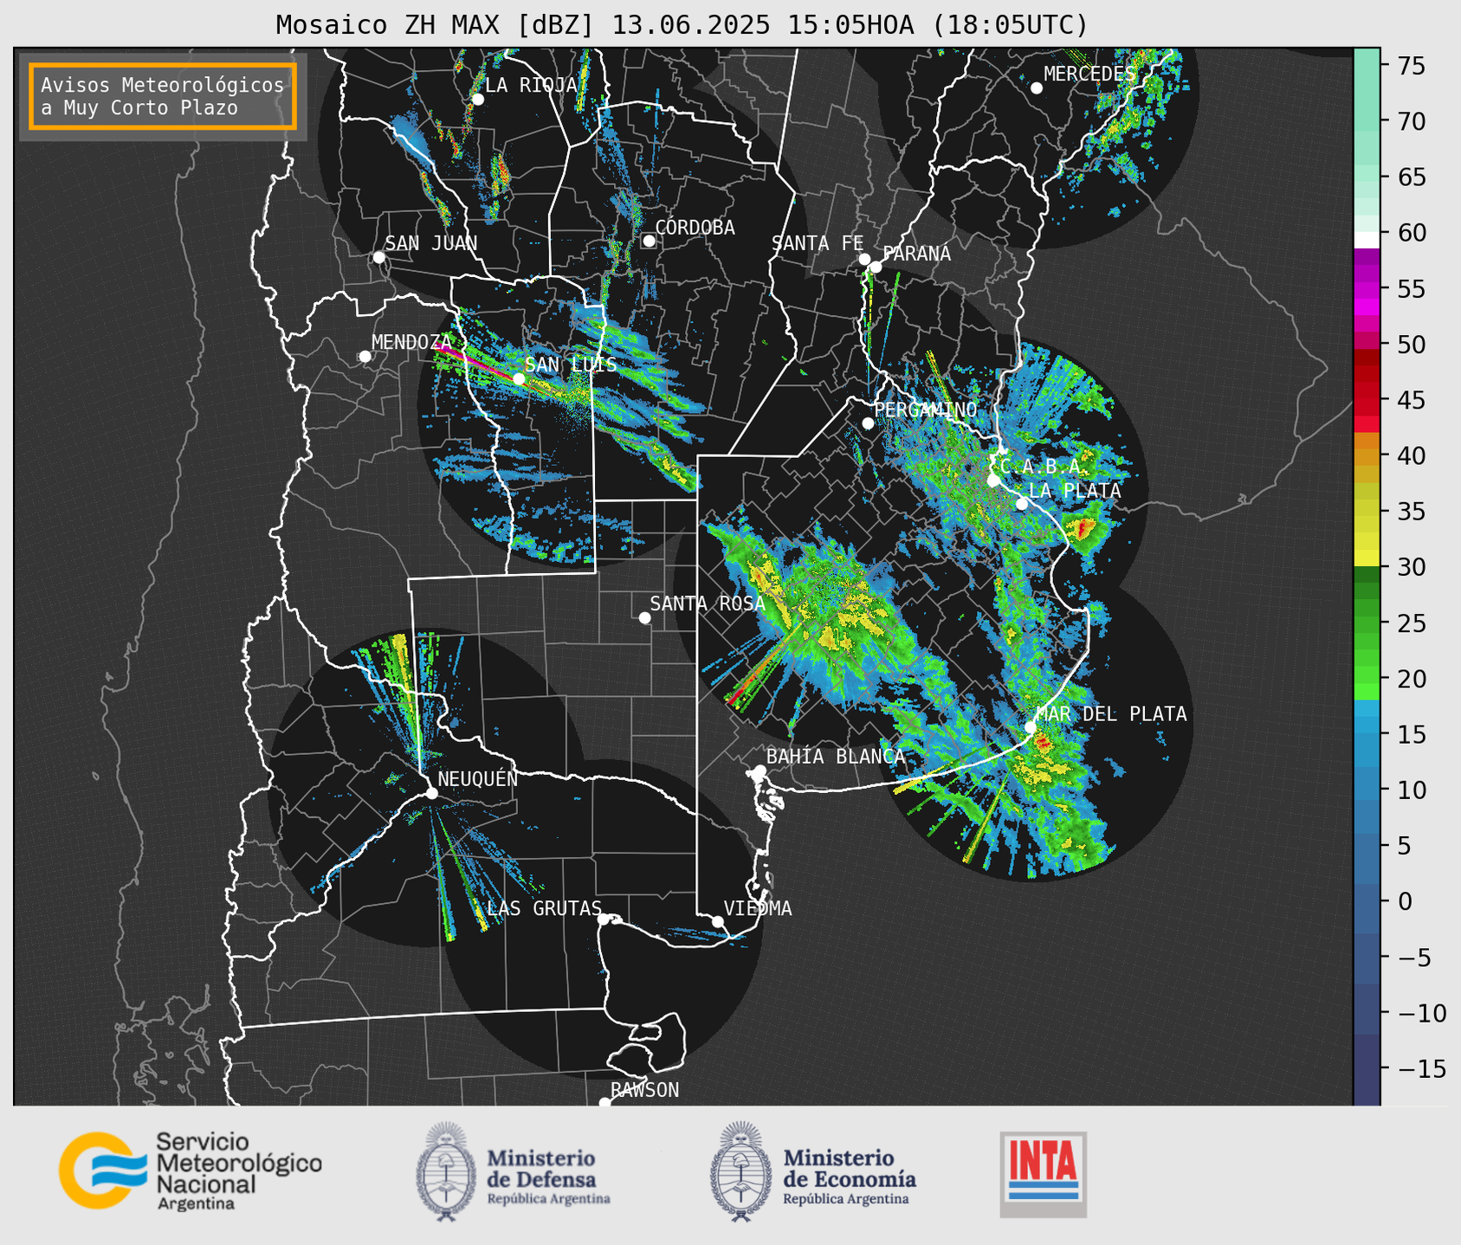Click the CÓRDOBA label
This screenshot has height=1245, width=1461.
695,228
